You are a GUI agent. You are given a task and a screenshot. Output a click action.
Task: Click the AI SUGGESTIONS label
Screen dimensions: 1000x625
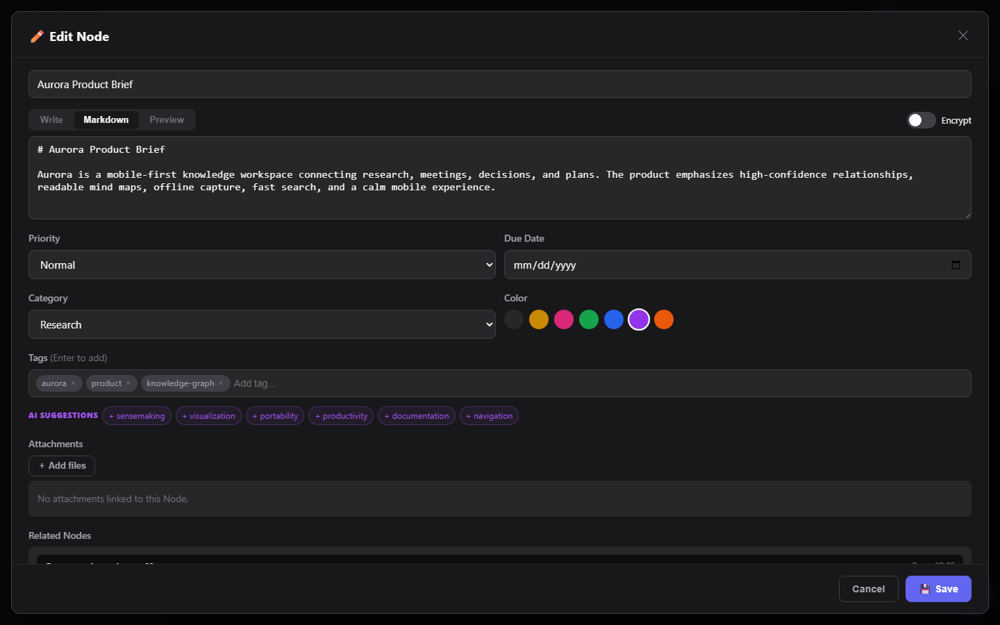click(63, 415)
